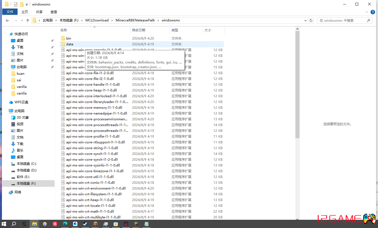
Task: Select api-ms-win-core-timezone-l1-1-0.dll
Action: coord(95,171)
